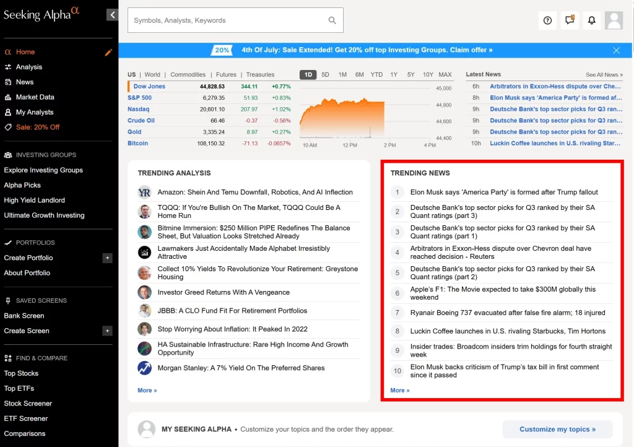Open the Bitcoin ticker link

(x=137, y=143)
